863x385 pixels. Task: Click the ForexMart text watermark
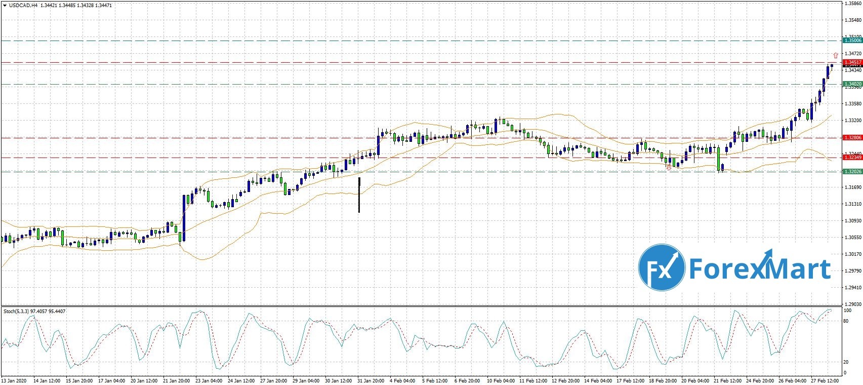760,268
